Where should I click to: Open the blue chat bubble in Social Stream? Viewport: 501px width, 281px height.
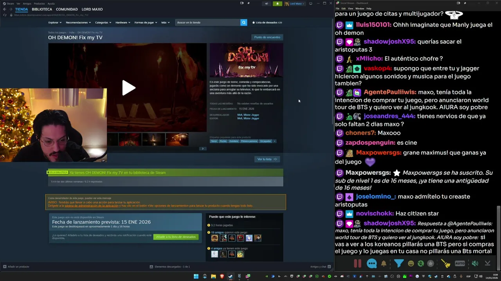(372, 263)
